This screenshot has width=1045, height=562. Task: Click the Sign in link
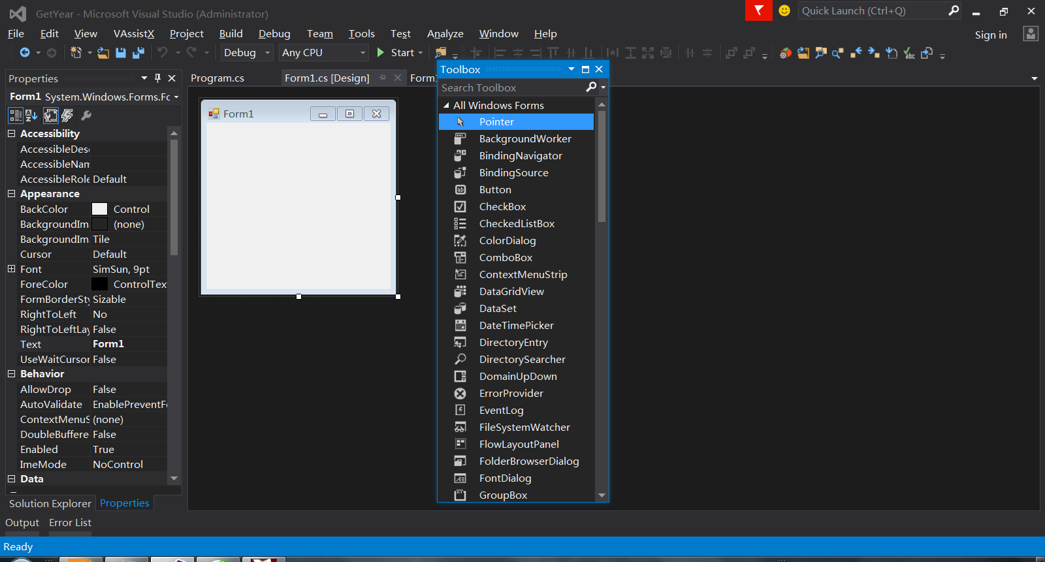991,35
